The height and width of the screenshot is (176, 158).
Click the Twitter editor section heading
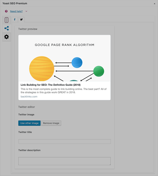pyautogui.click(x=27, y=107)
